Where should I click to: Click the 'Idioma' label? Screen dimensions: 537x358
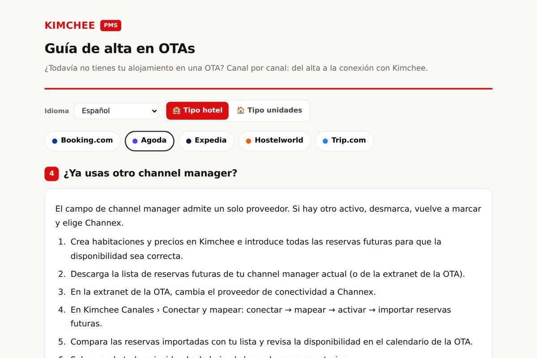[x=57, y=111]
